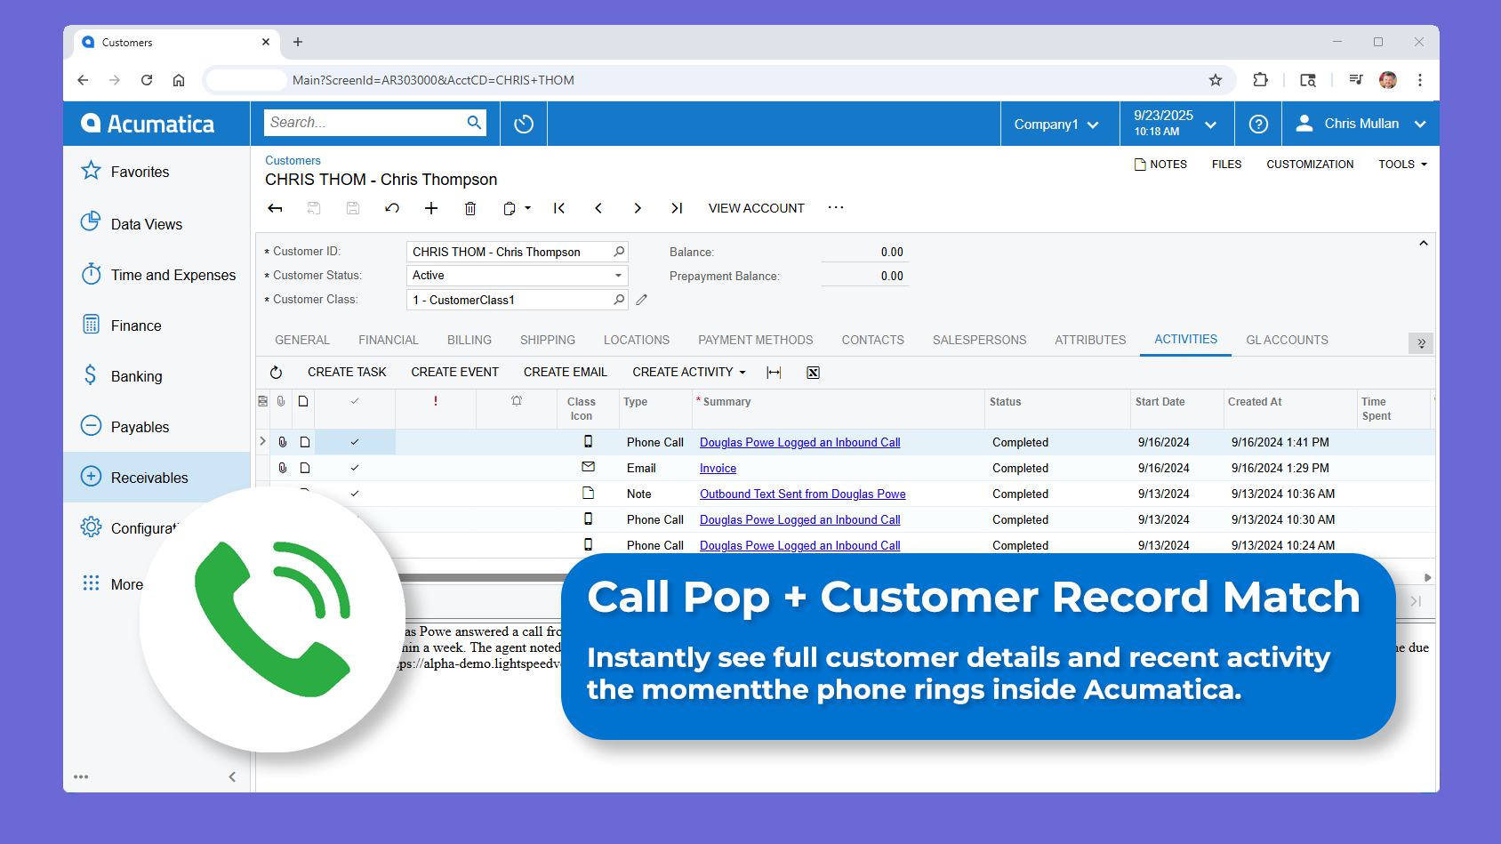Image resolution: width=1501 pixels, height=844 pixels.
Task: Open the Receivables module in the sidebar
Action: pyautogui.click(x=148, y=477)
